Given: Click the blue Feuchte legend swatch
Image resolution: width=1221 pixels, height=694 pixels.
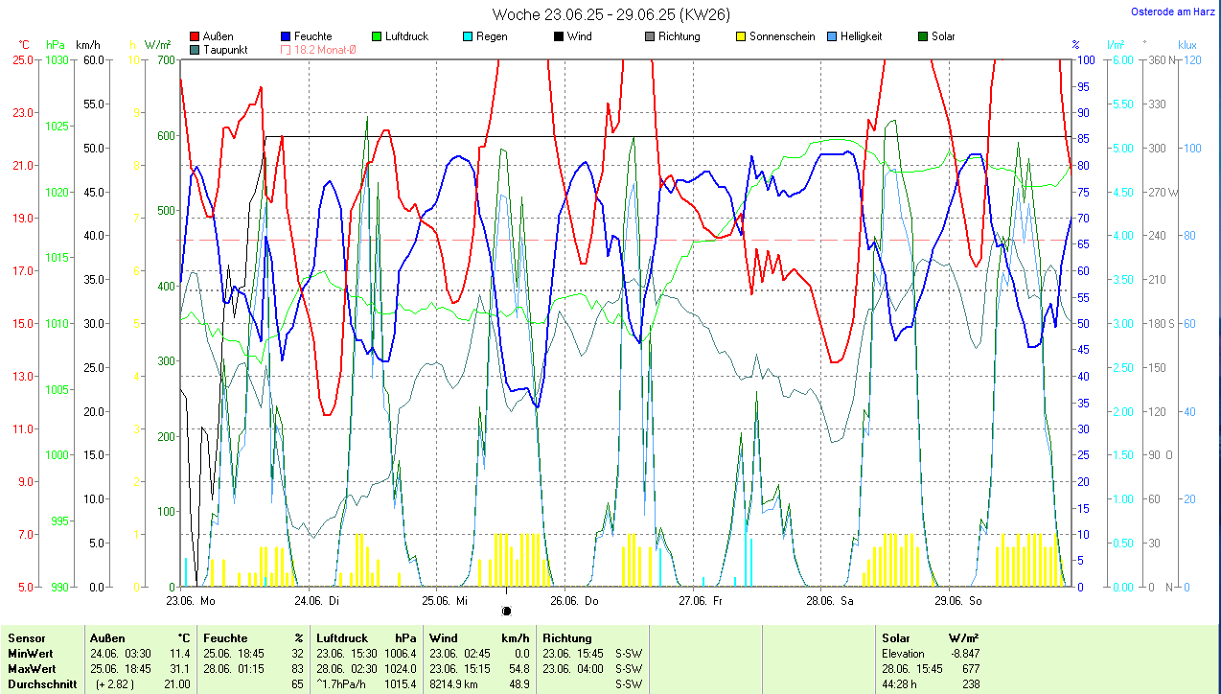Looking at the screenshot, I should point(287,36).
